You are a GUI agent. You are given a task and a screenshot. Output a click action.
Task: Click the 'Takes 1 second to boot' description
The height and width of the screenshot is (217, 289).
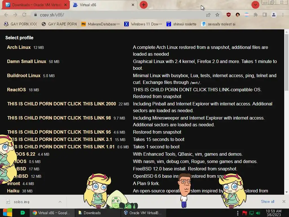click(156, 147)
